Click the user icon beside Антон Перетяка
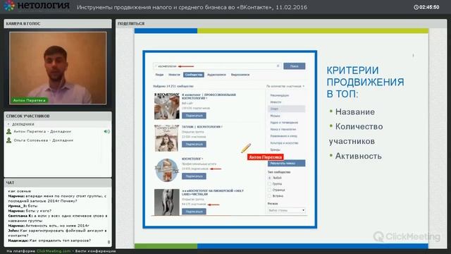Viewport: 451px width, 254px height. point(9,131)
